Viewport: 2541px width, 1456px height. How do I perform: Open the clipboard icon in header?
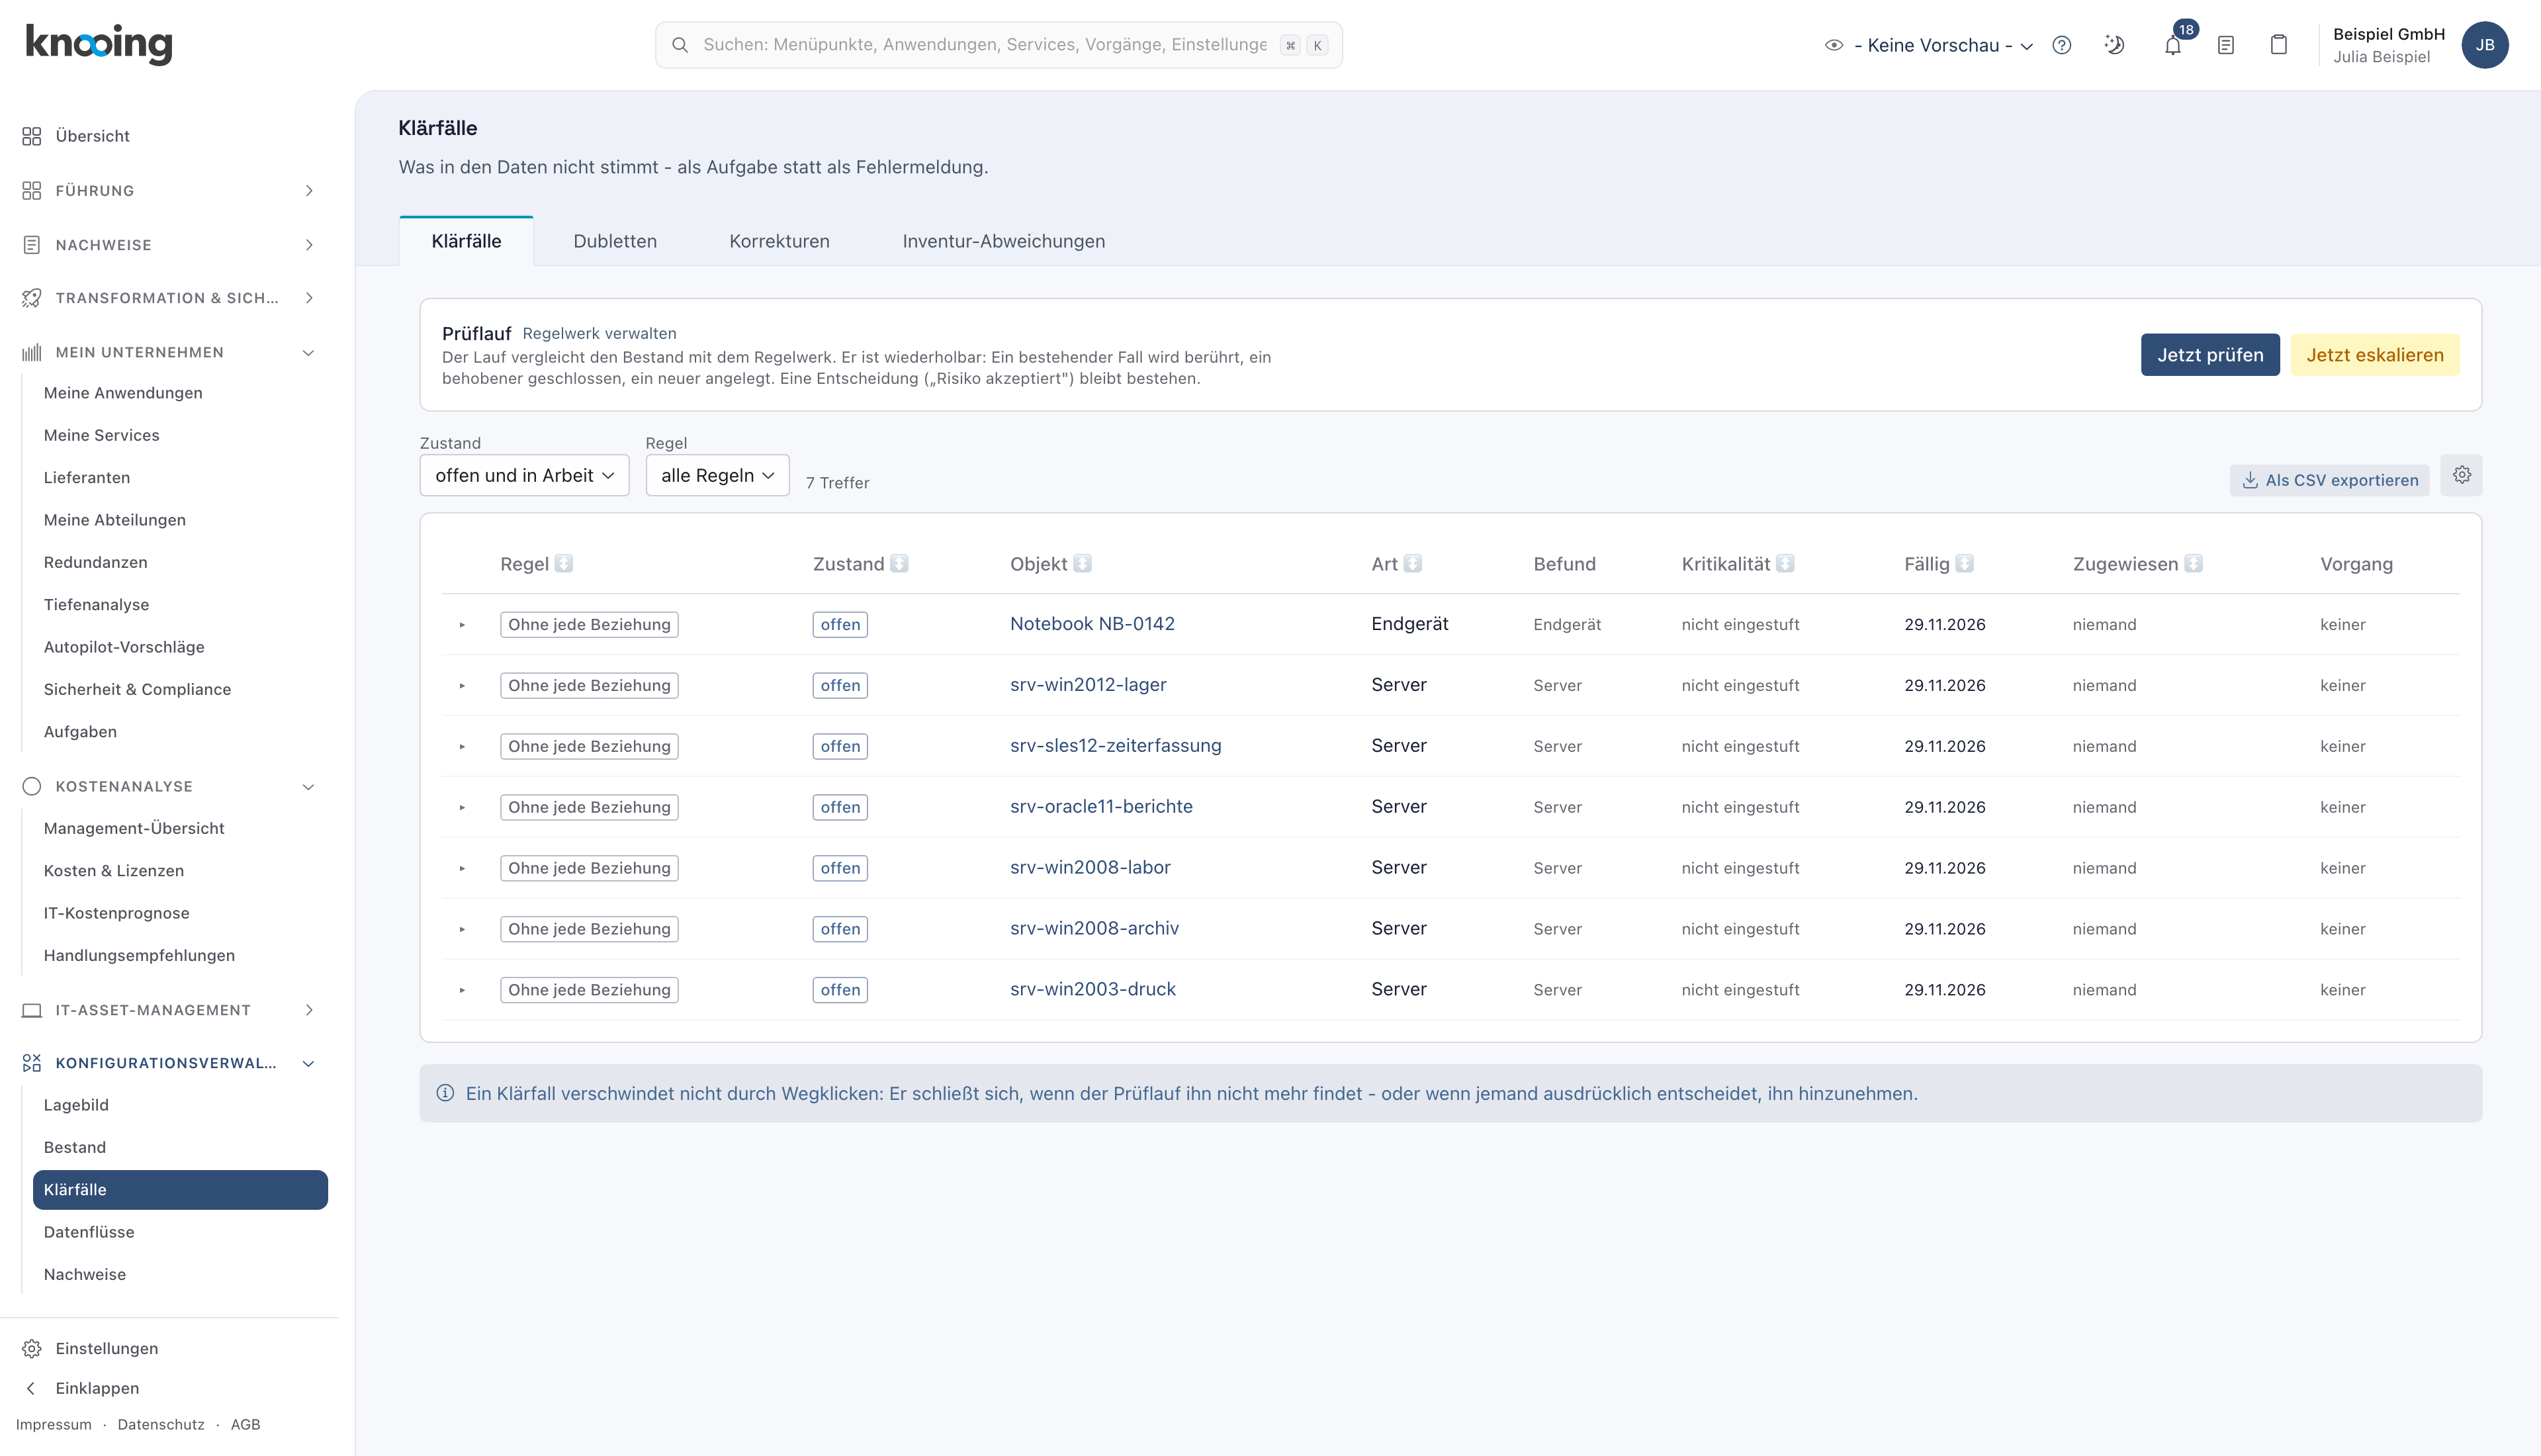coord(2279,45)
